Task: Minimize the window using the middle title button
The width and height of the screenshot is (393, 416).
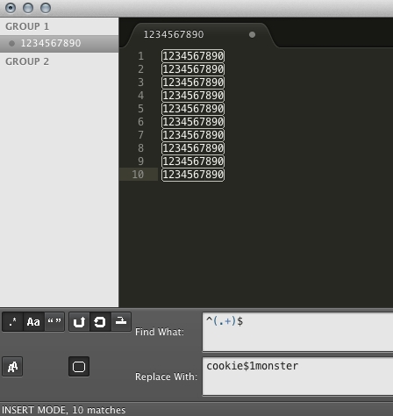Action: [28, 8]
